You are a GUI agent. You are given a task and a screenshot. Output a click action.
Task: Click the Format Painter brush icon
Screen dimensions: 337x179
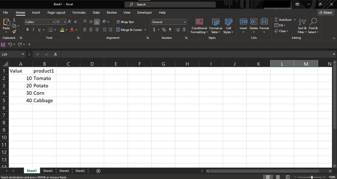pyautogui.click(x=14, y=31)
